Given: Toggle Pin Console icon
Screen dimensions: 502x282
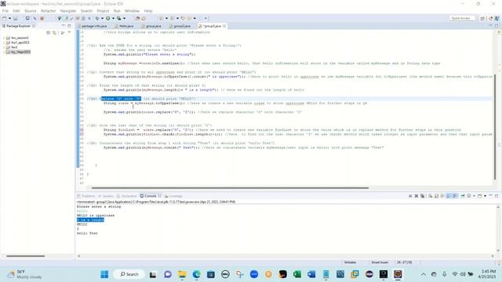Looking at the screenshot, I should tap(463, 196).
